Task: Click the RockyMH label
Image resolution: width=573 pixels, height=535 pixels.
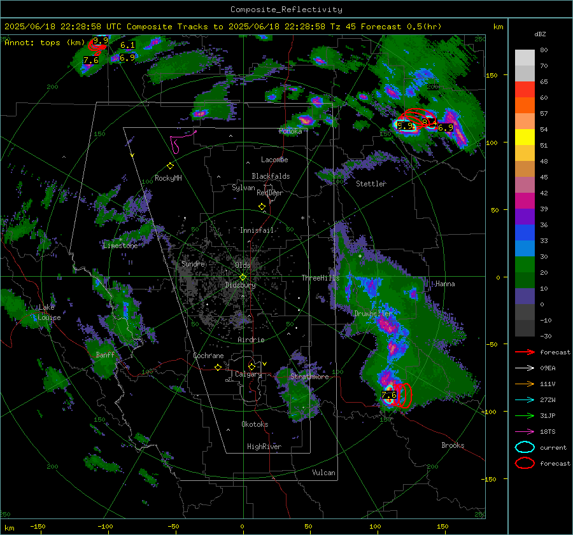Action: pos(168,178)
